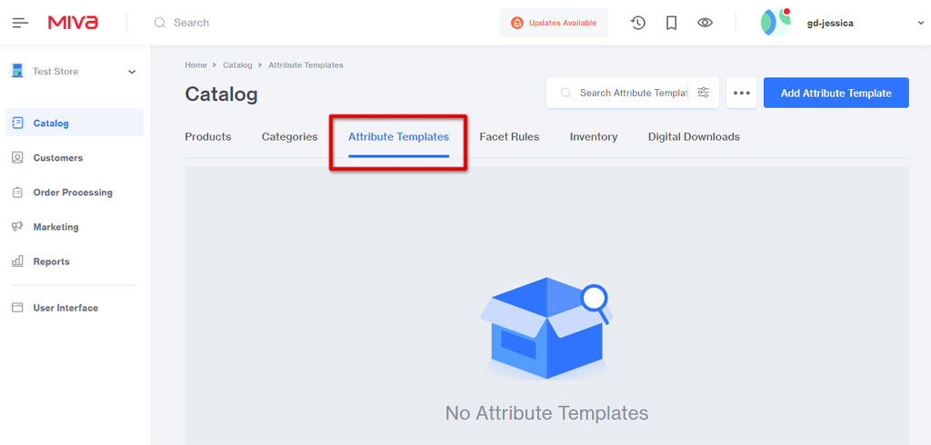Open the gd-jessica user menu label
The width and height of the screenshot is (931, 445).
(x=830, y=23)
